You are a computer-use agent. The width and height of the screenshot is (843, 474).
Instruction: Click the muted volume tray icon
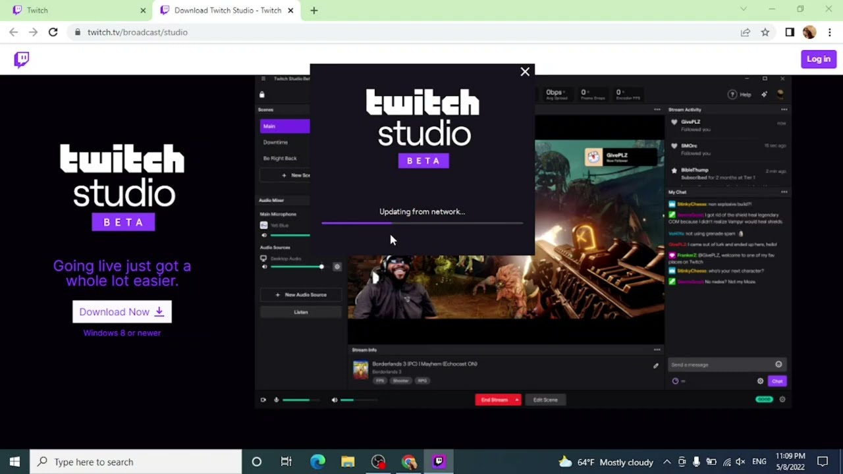[740, 462]
